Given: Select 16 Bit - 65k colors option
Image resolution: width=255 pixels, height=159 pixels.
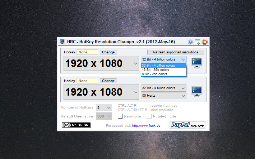Looking at the screenshot, I should (163, 70).
